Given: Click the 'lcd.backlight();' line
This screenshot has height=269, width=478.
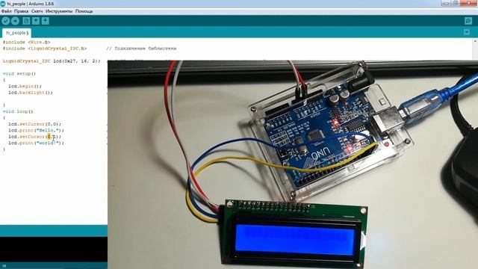Looking at the screenshot, I should [31, 93].
